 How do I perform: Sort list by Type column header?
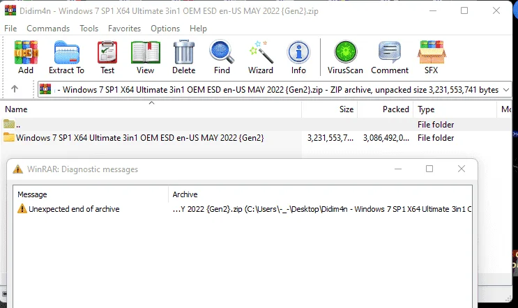point(455,109)
